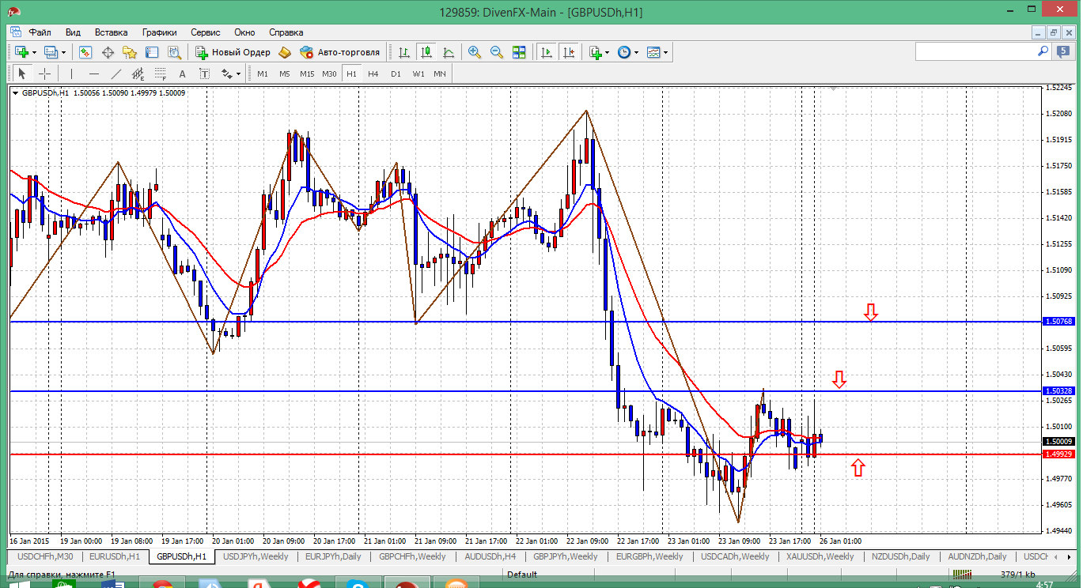Screen dimensions: 1083x588
Task: Select the Fibonacci retracement tool
Action: (160, 73)
